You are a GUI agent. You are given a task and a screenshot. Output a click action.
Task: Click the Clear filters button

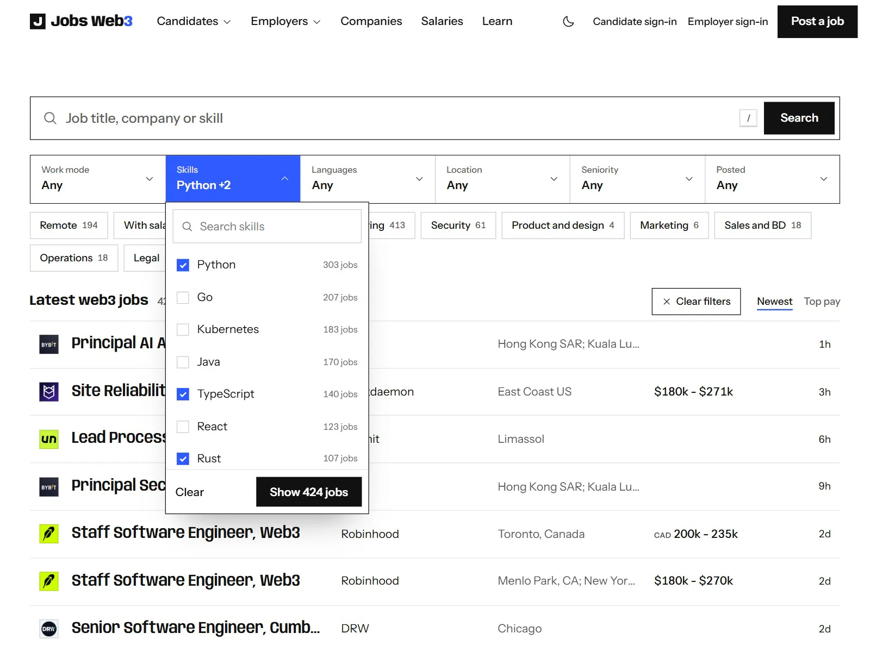(696, 302)
